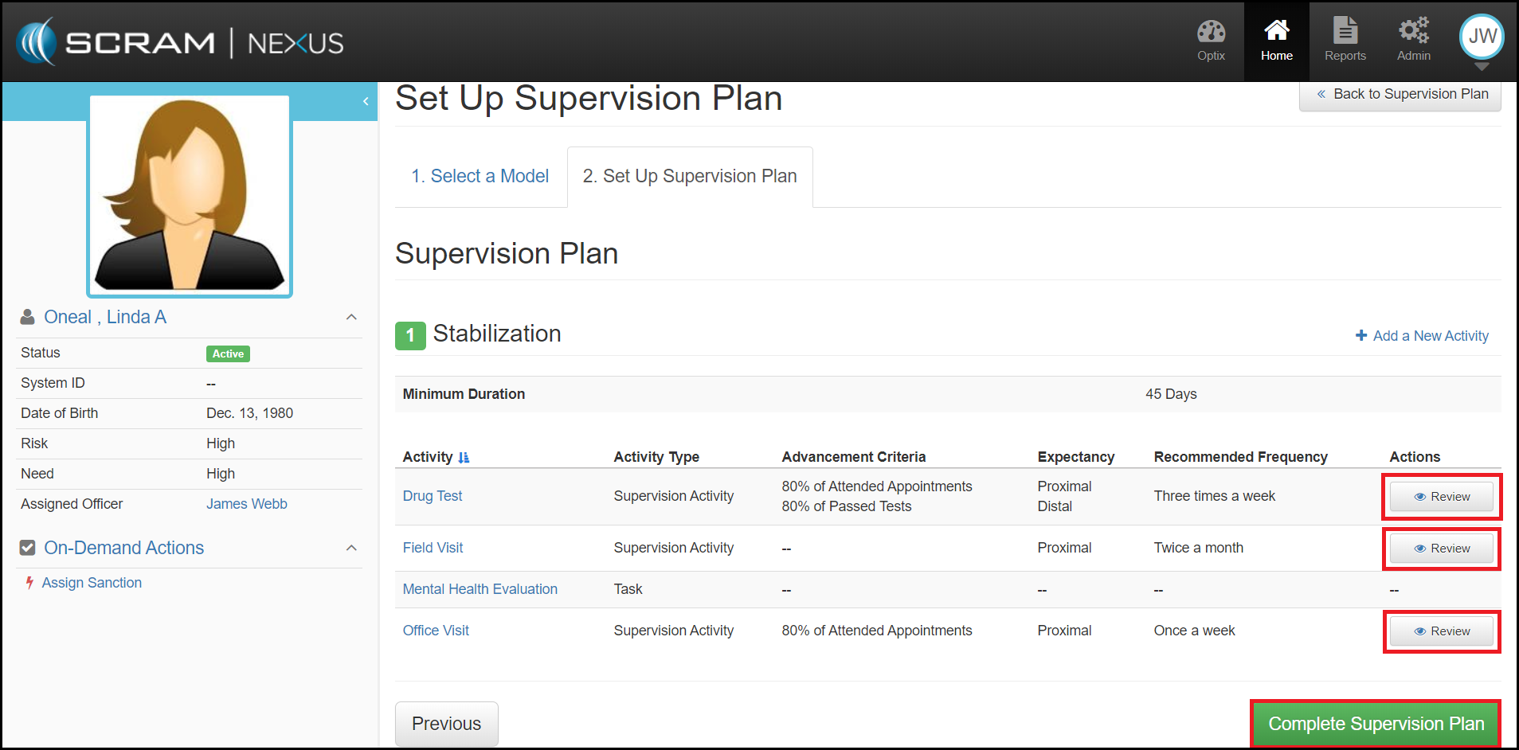The image size is (1519, 750).
Task: Collapse the On-Demand Actions section
Action: click(351, 548)
